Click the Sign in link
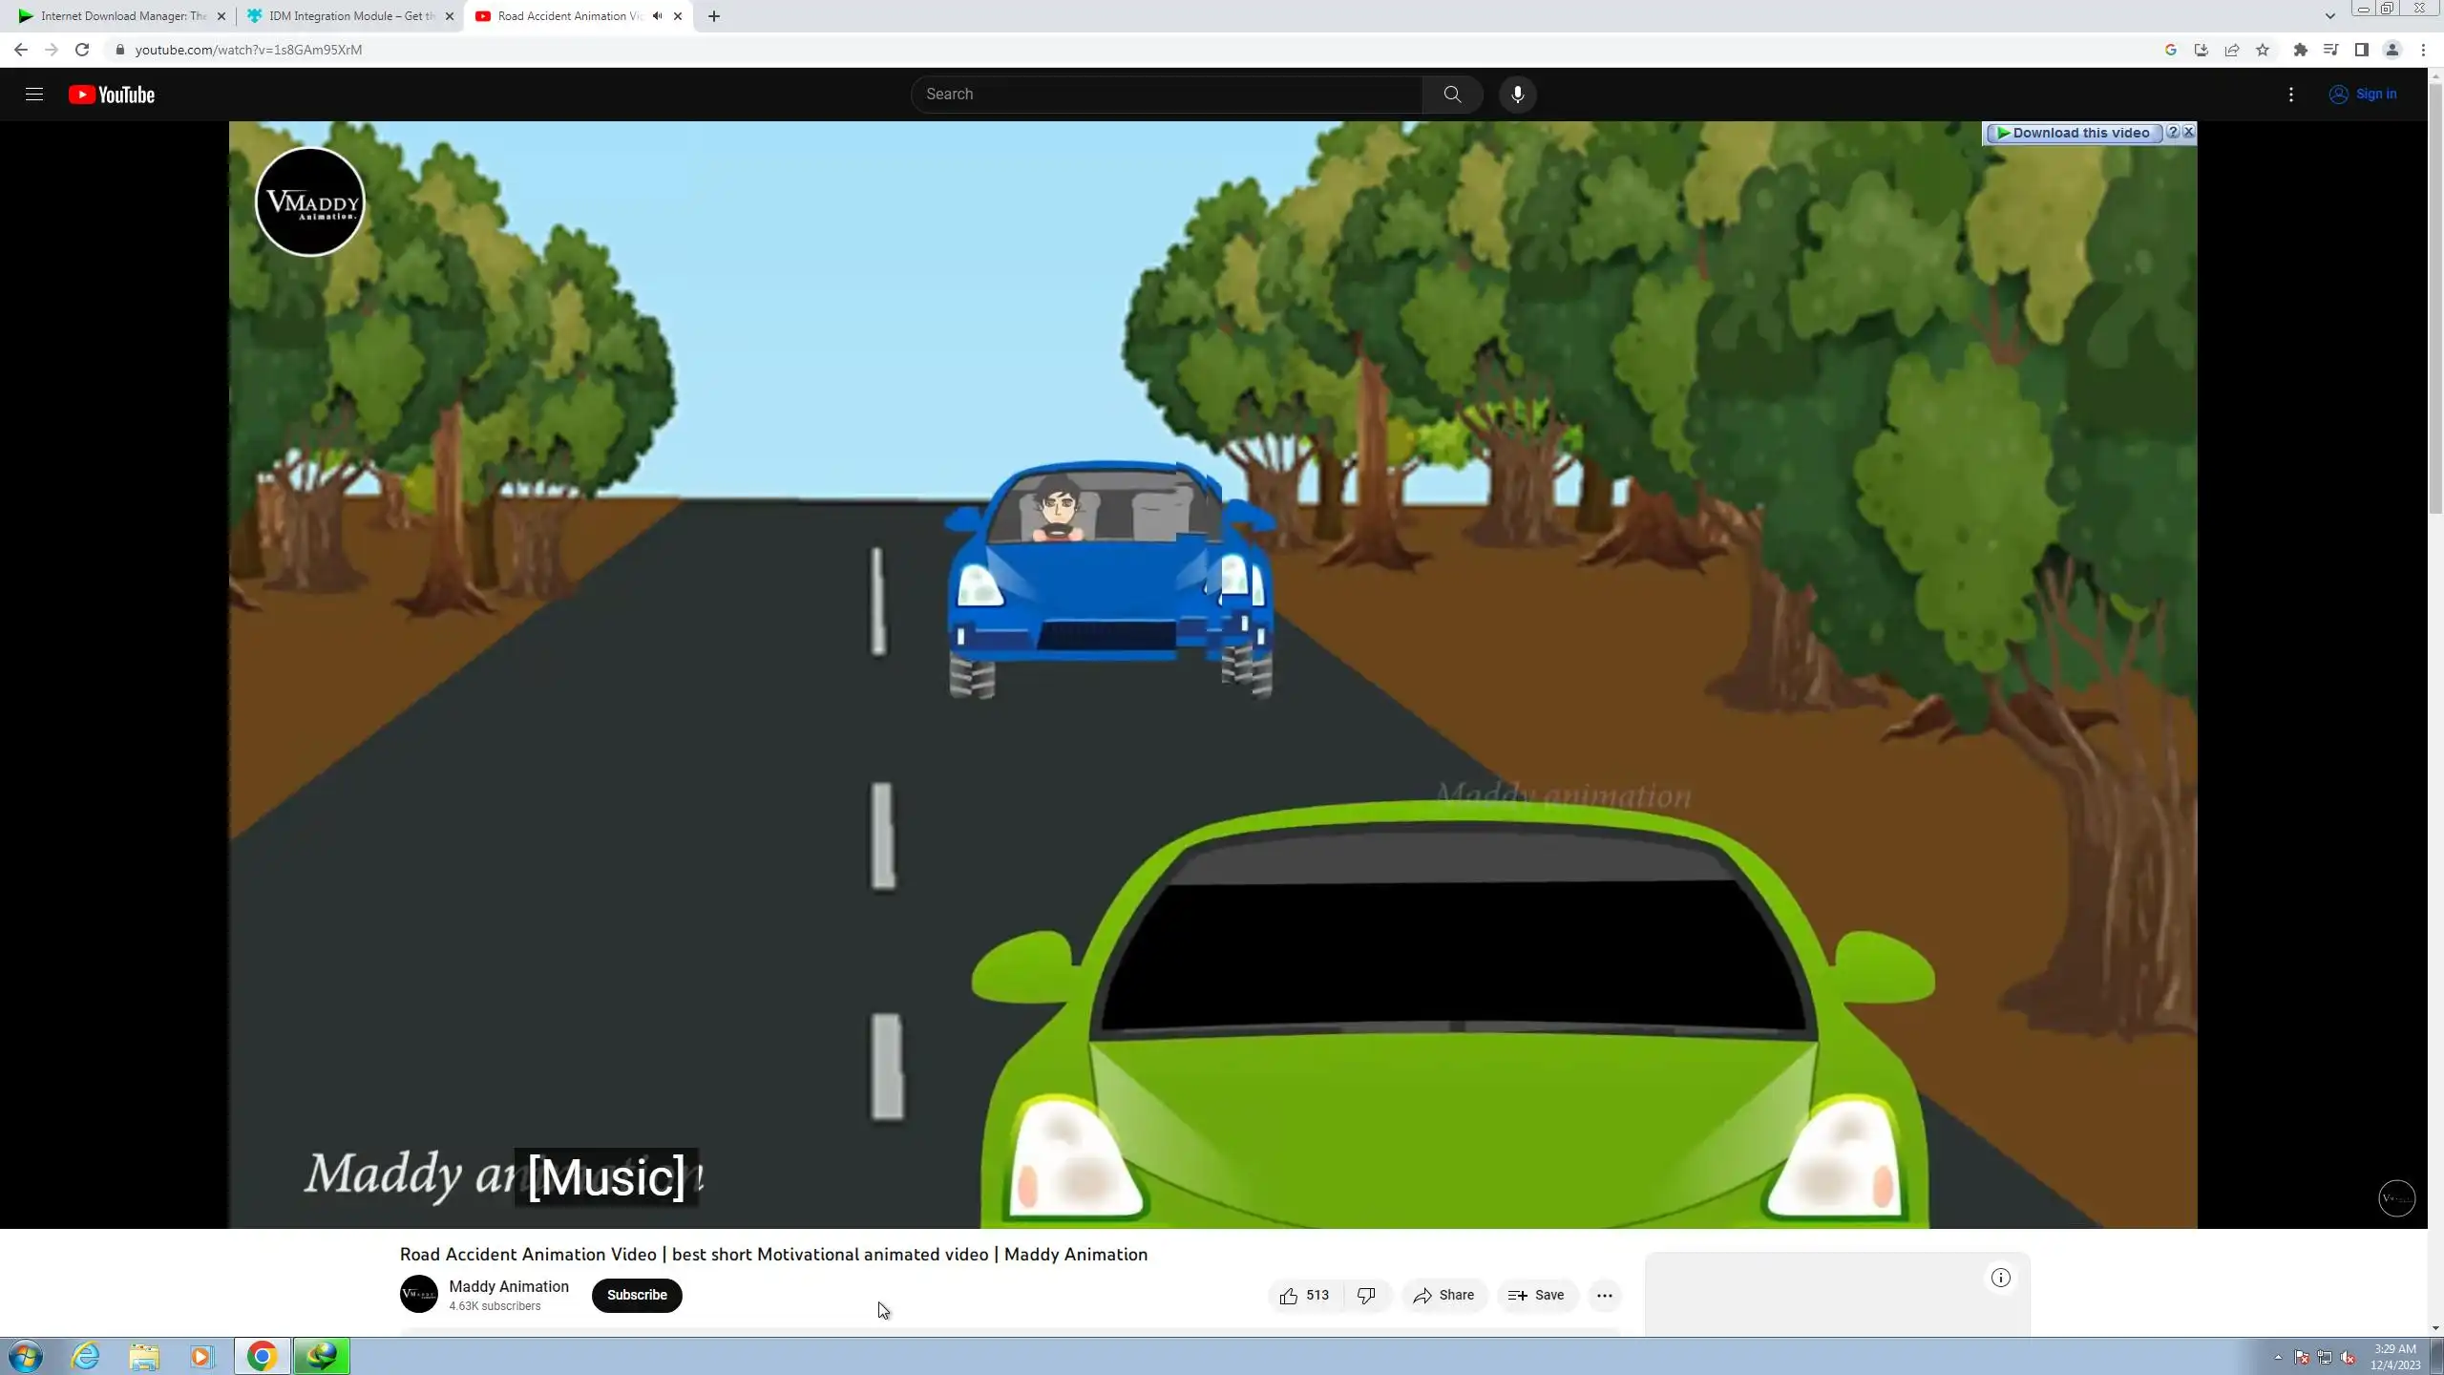Screen dimensions: 2444x1375 coord(2363,94)
